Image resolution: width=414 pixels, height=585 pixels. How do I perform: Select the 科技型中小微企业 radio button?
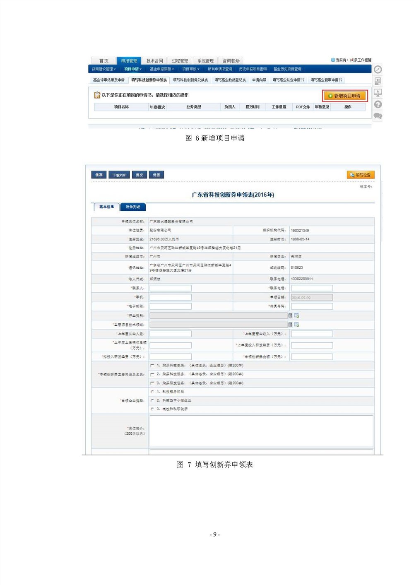(152, 400)
